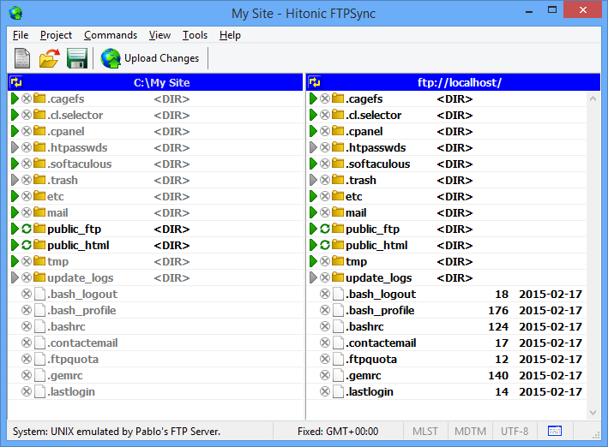Click the excluded mark on remote .cagefs
Screen dimensions: 608x447
tap(325, 98)
